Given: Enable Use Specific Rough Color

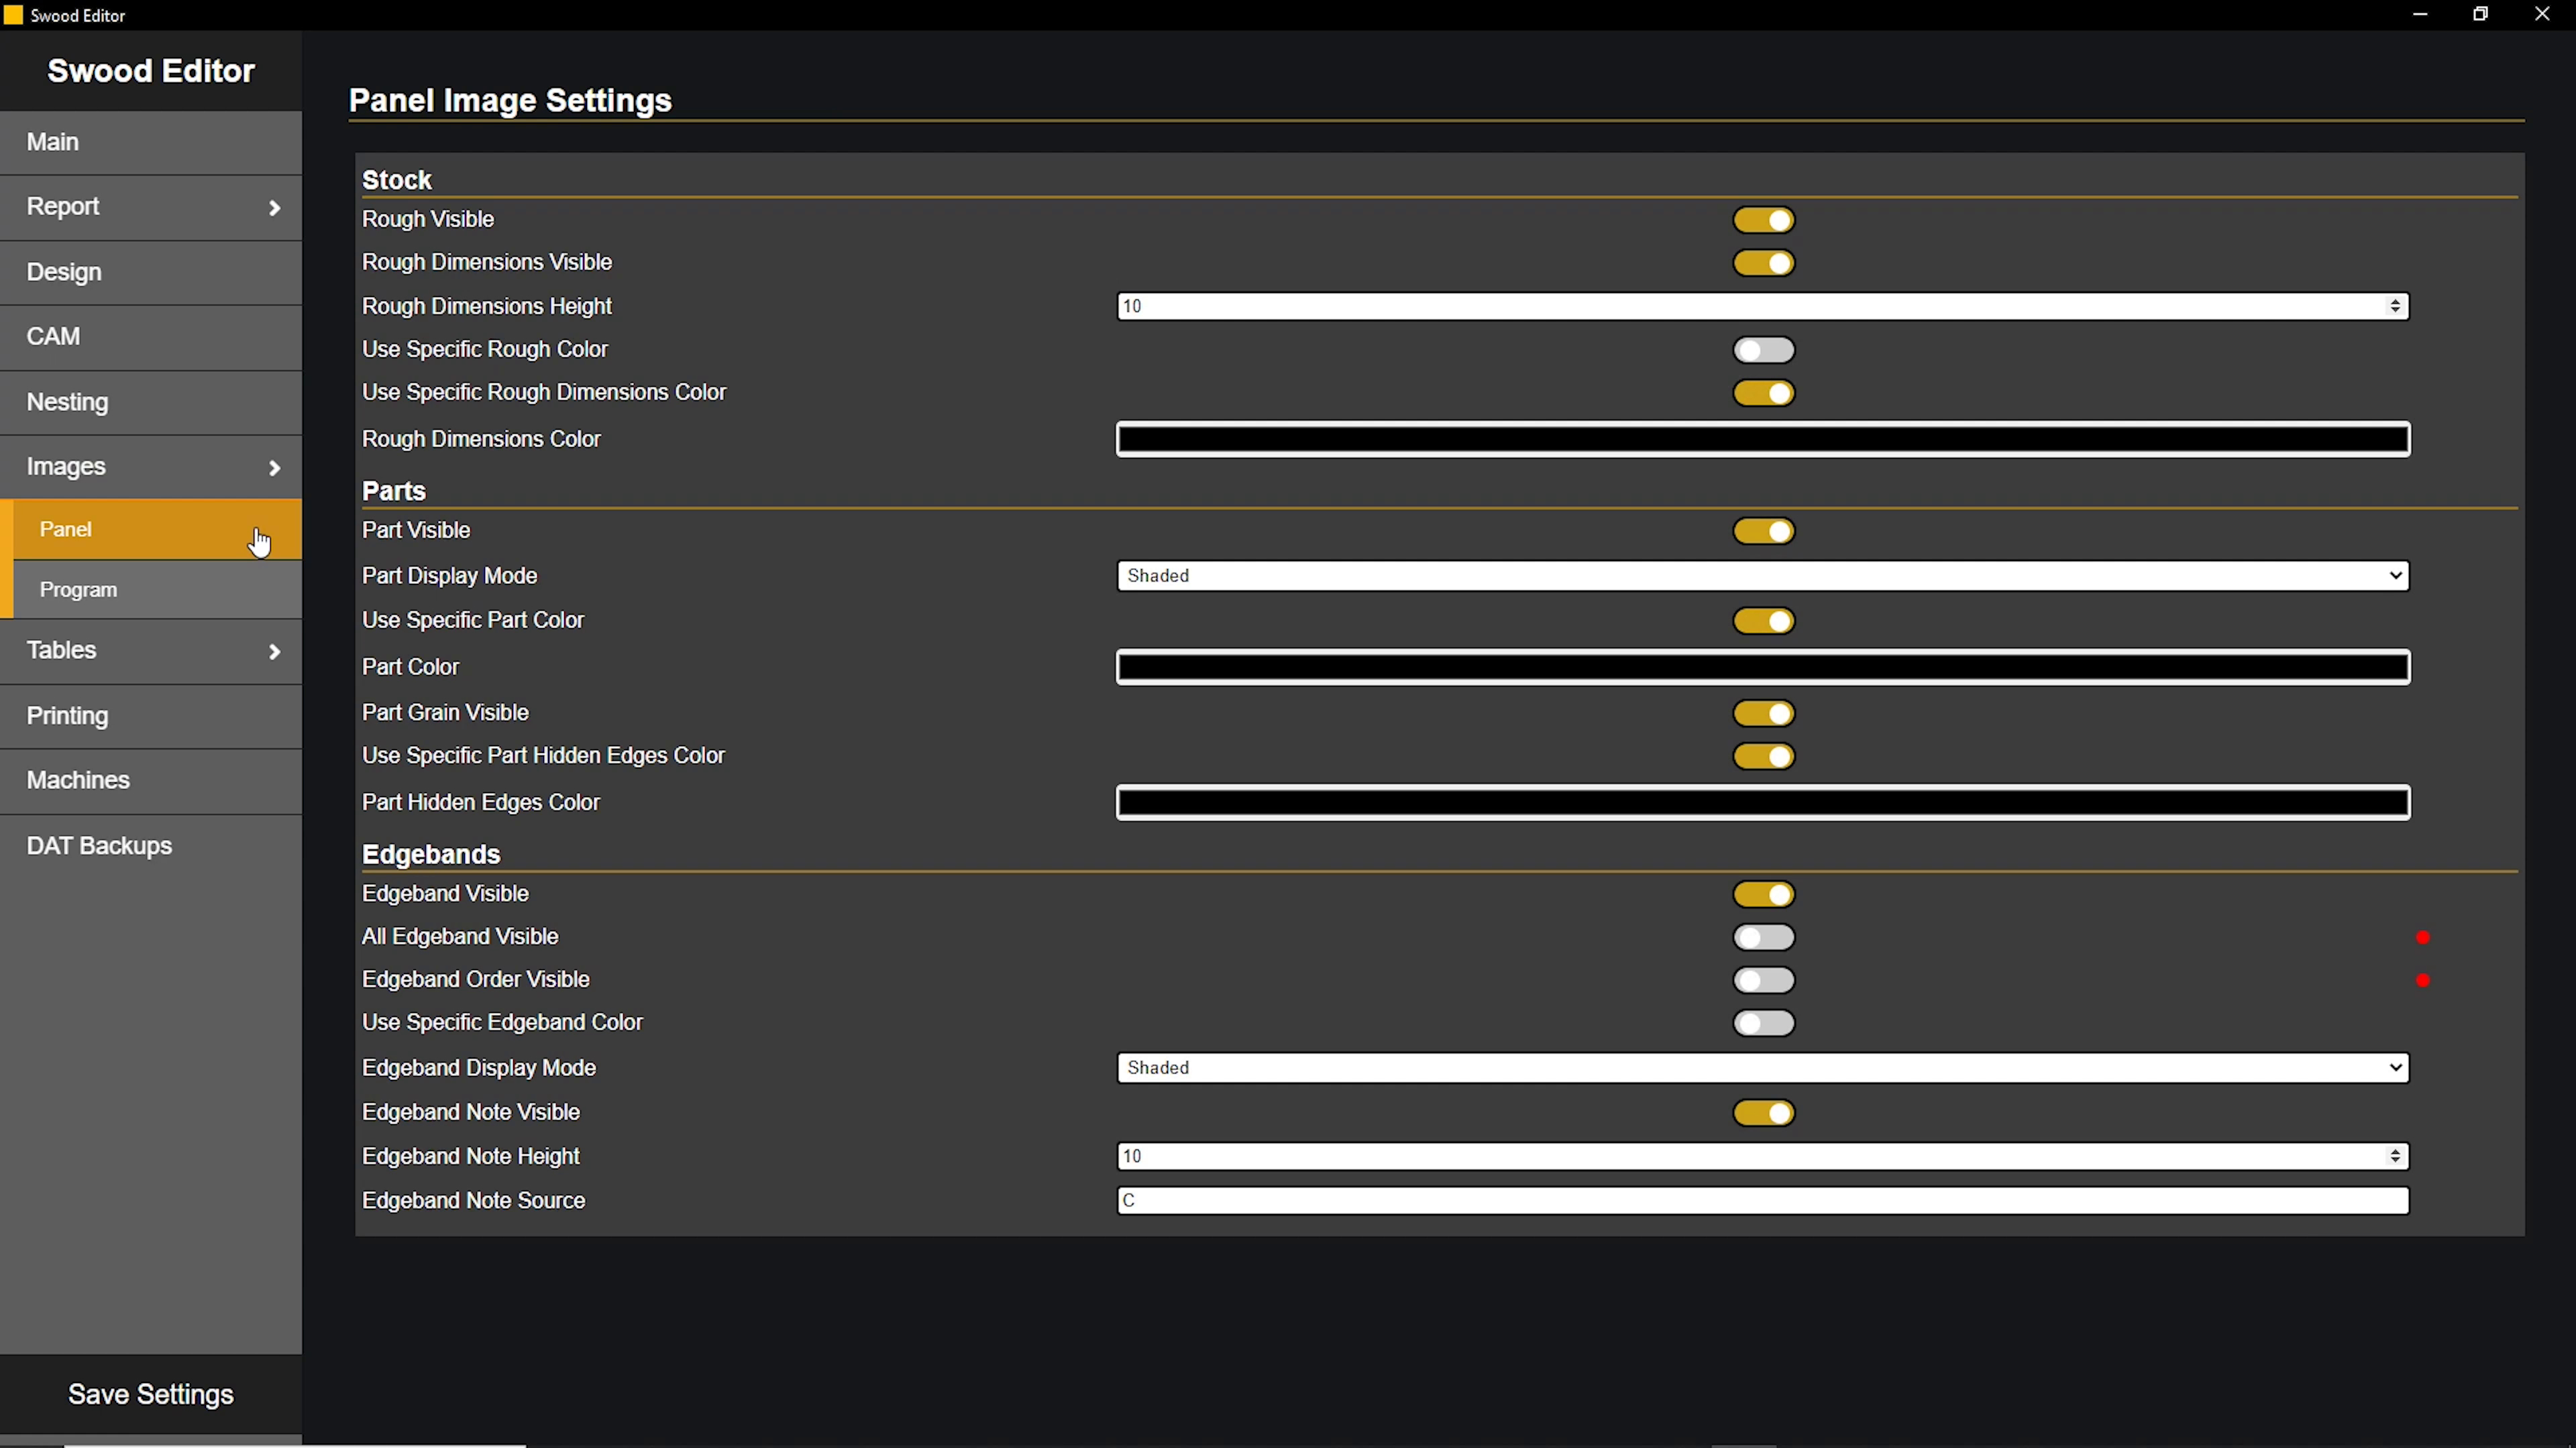Looking at the screenshot, I should [x=1763, y=349].
